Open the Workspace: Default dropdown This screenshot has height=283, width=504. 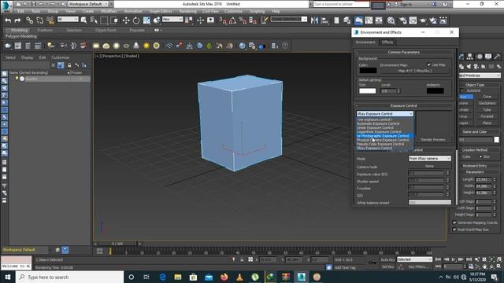tap(88, 4)
